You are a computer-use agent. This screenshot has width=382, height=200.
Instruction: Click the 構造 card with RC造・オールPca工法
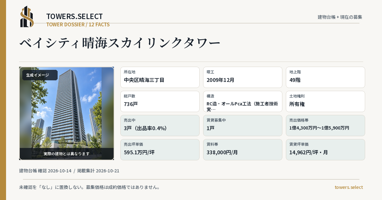[243, 101]
